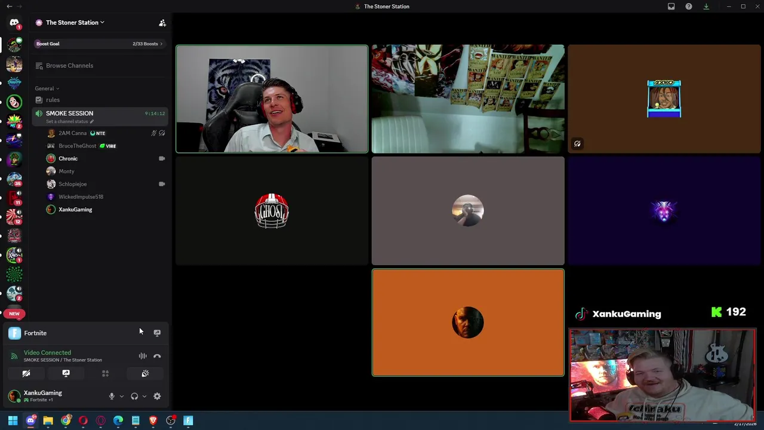This screenshot has height=430, width=764.
Task: Open The Stoner Station server dropdown
Action: pyautogui.click(x=75, y=23)
